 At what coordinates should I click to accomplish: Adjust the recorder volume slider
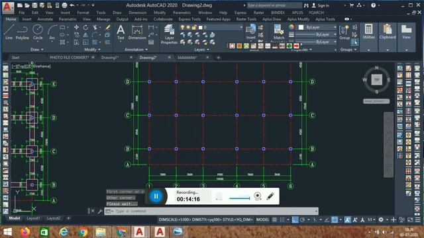(239, 198)
